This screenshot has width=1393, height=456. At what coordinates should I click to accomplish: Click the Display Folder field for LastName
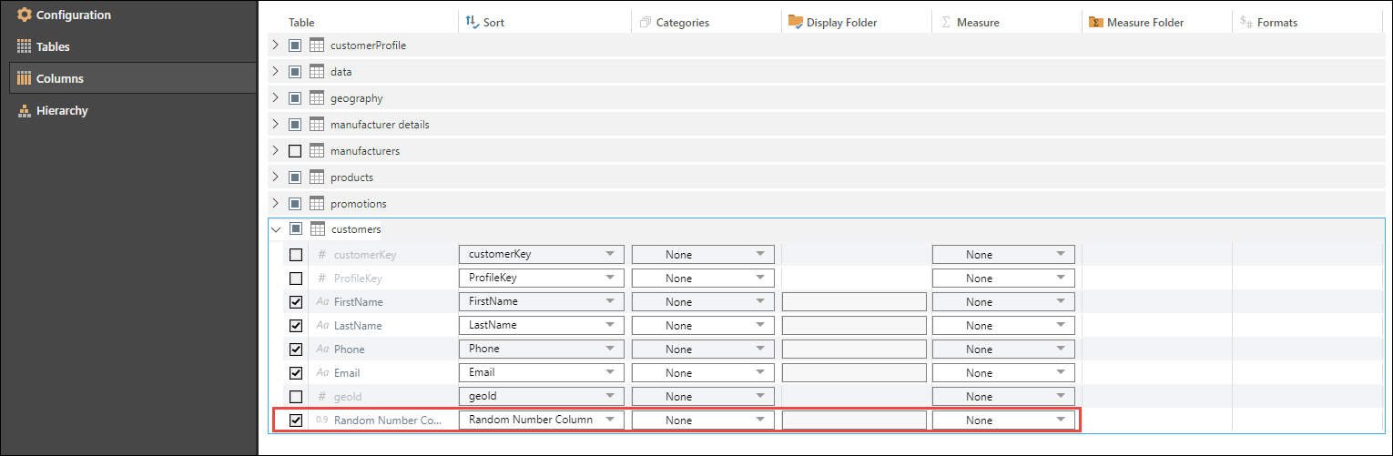tap(853, 326)
